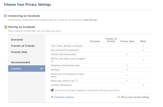
Task: Click the white checkmark on Custom row
Action: [41, 69]
